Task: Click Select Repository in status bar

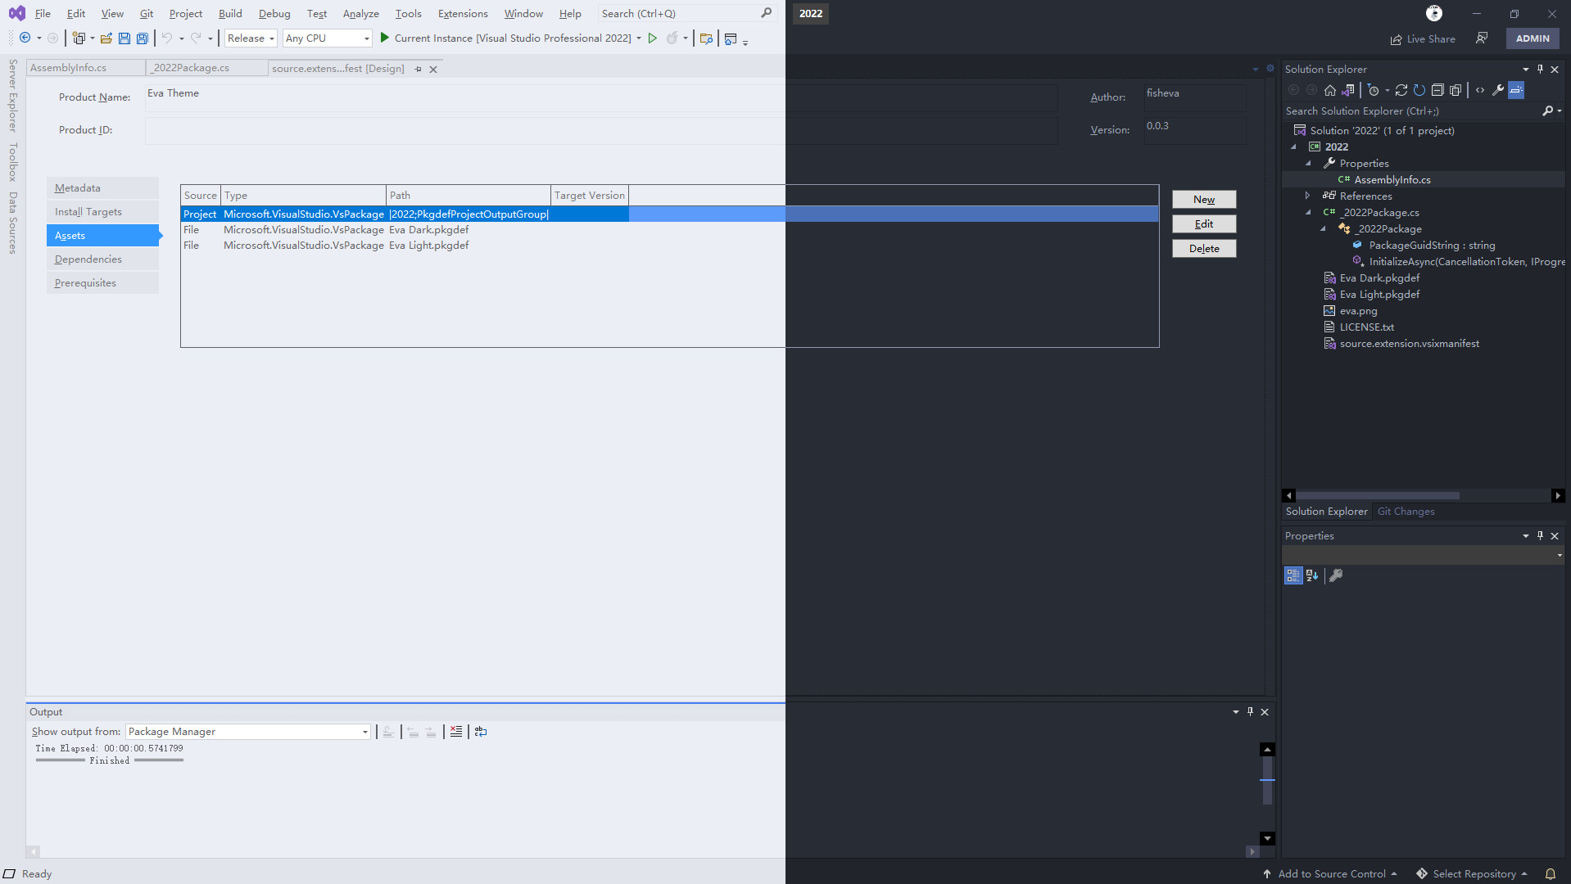Action: click(x=1472, y=873)
